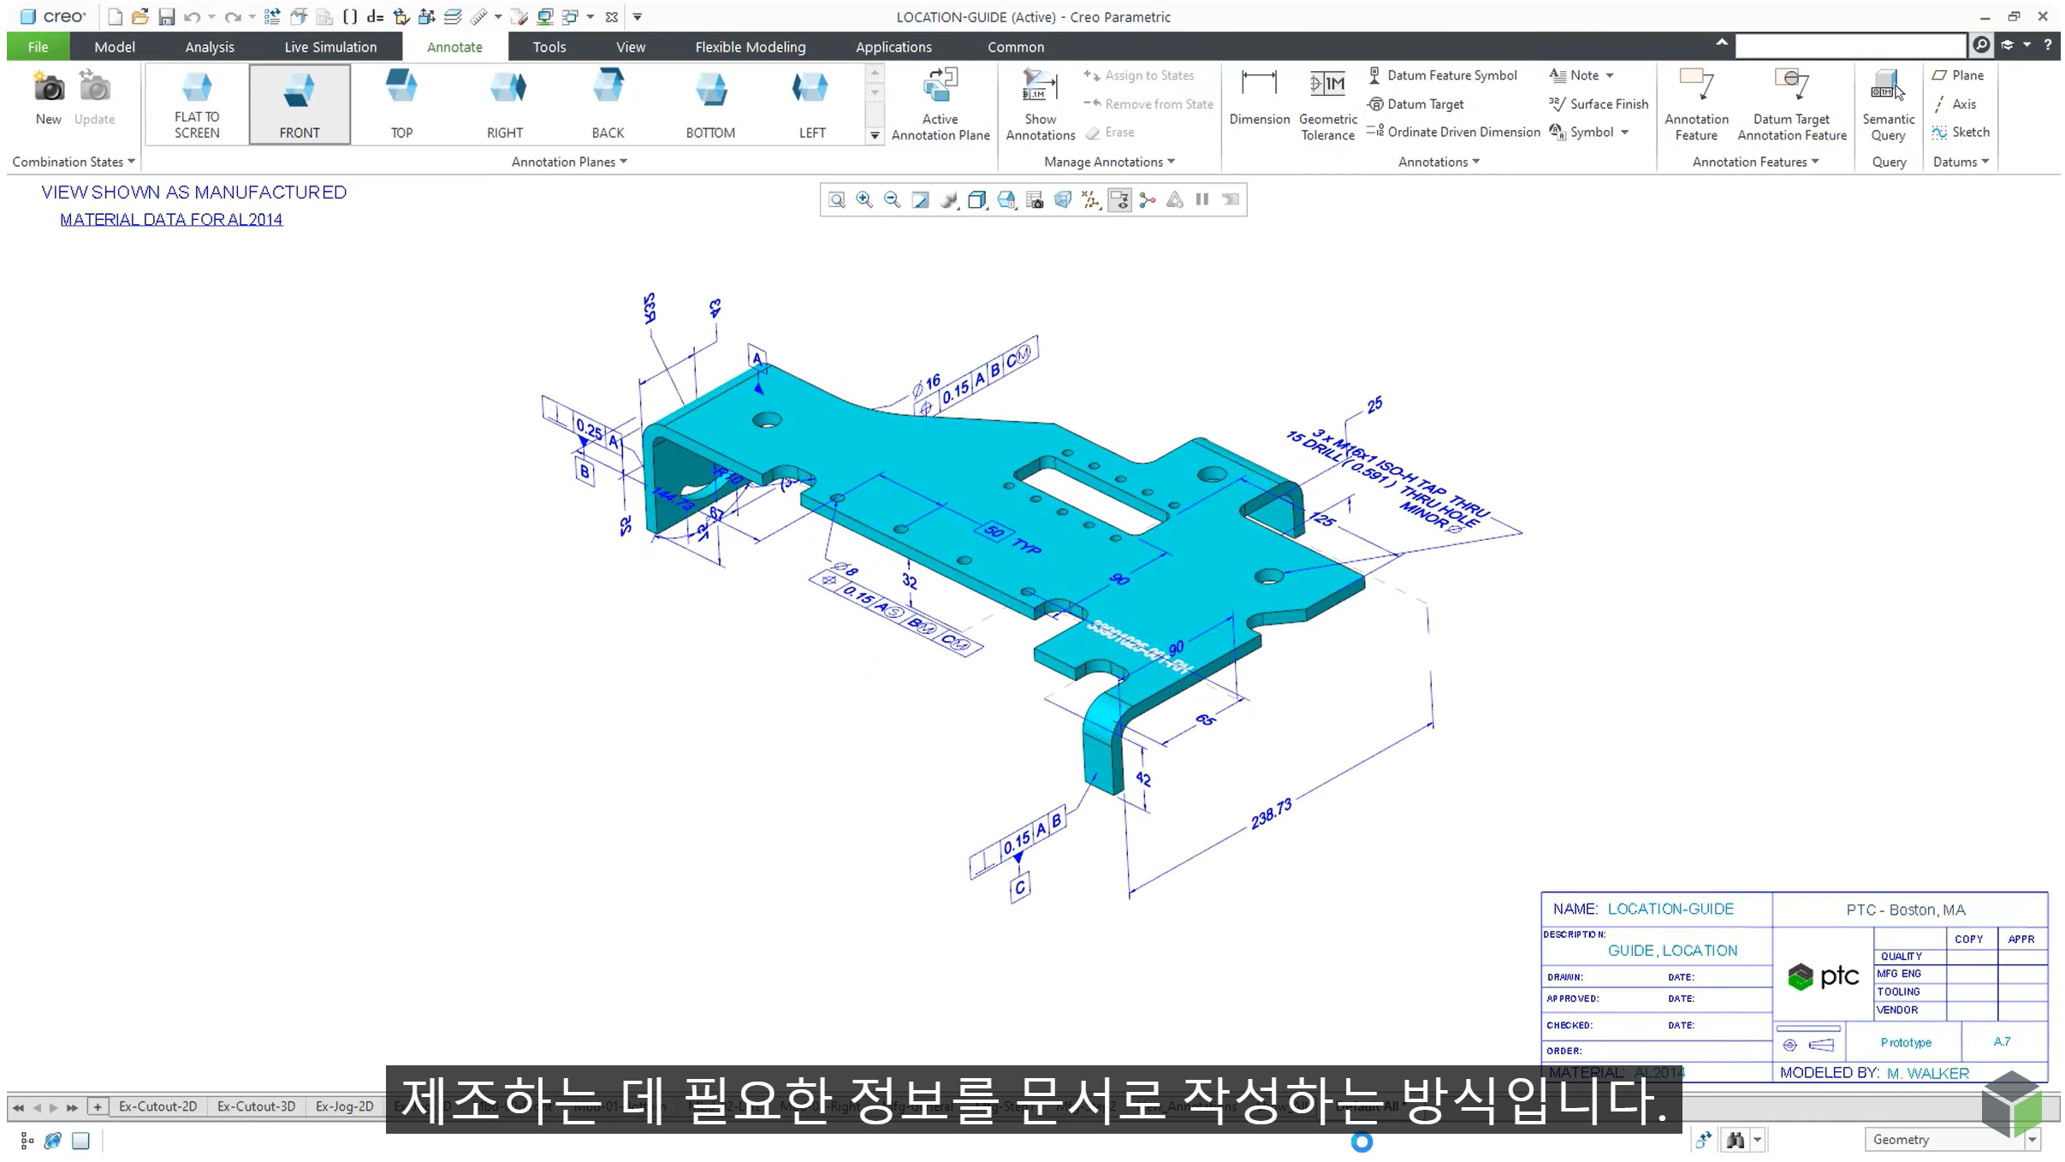Click Ordinate Driven Dimension button
The height and width of the screenshot is (1162, 2065).
pos(1454,132)
